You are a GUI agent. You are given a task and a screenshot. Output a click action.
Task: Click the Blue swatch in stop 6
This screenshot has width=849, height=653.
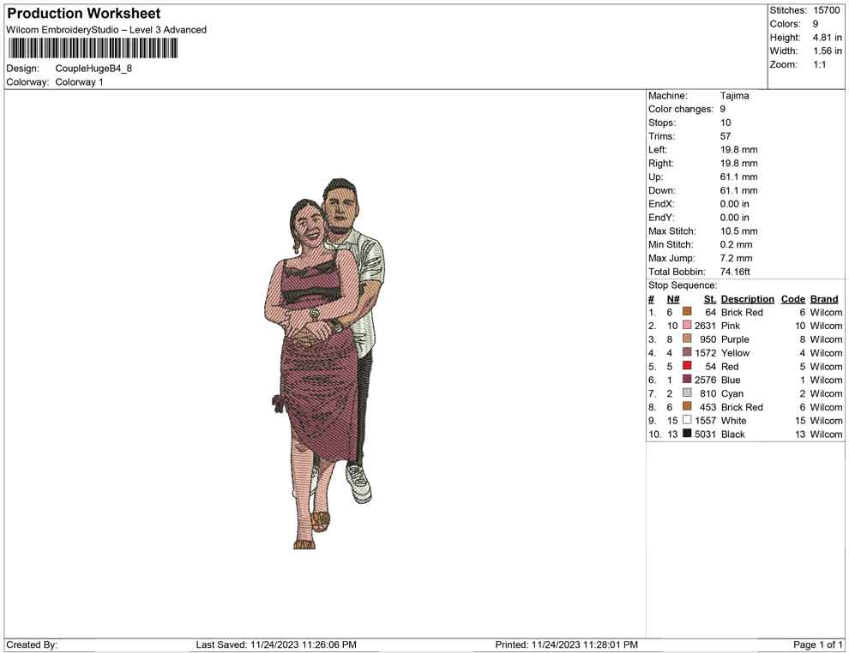pyautogui.click(x=687, y=380)
